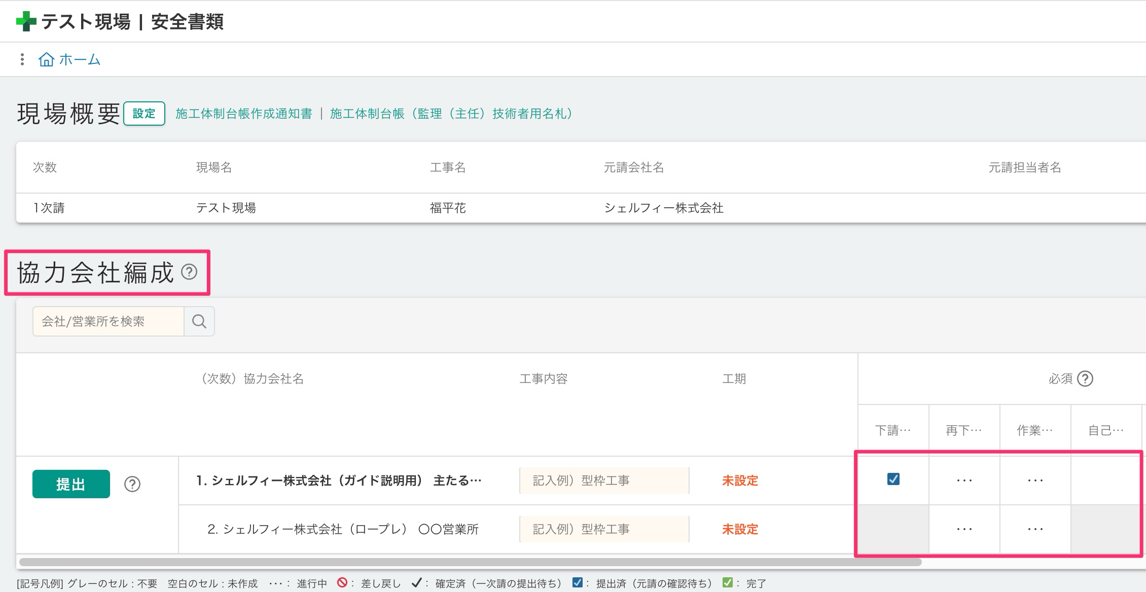Open the 施工体制台帳作成通知書 link

pyautogui.click(x=244, y=114)
